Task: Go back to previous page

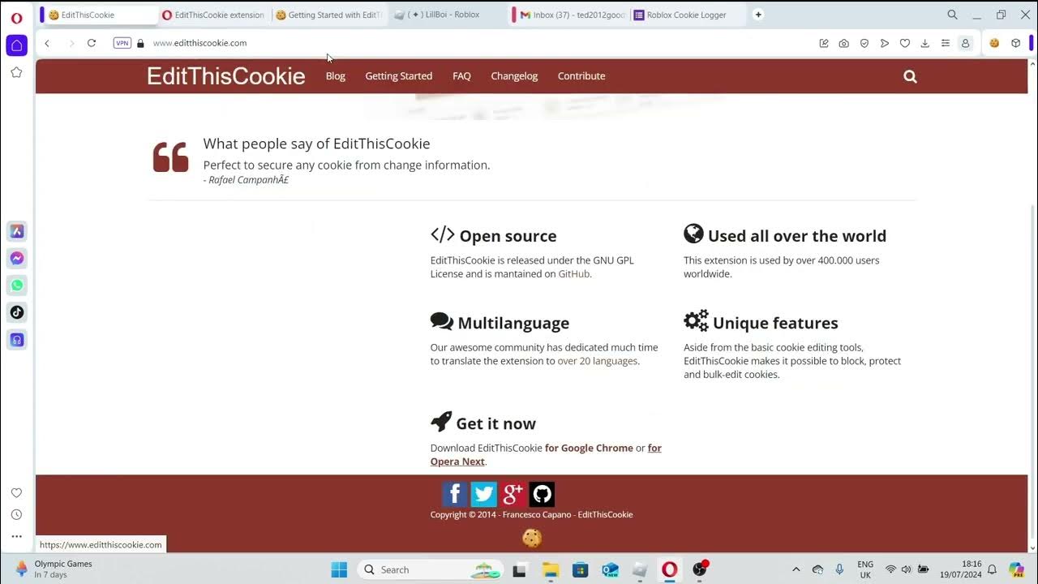Action: click(x=47, y=43)
